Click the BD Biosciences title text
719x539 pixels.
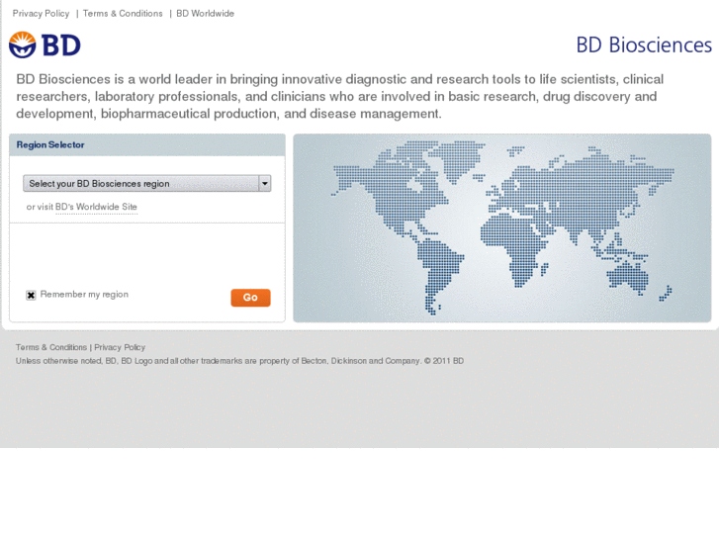tap(644, 45)
